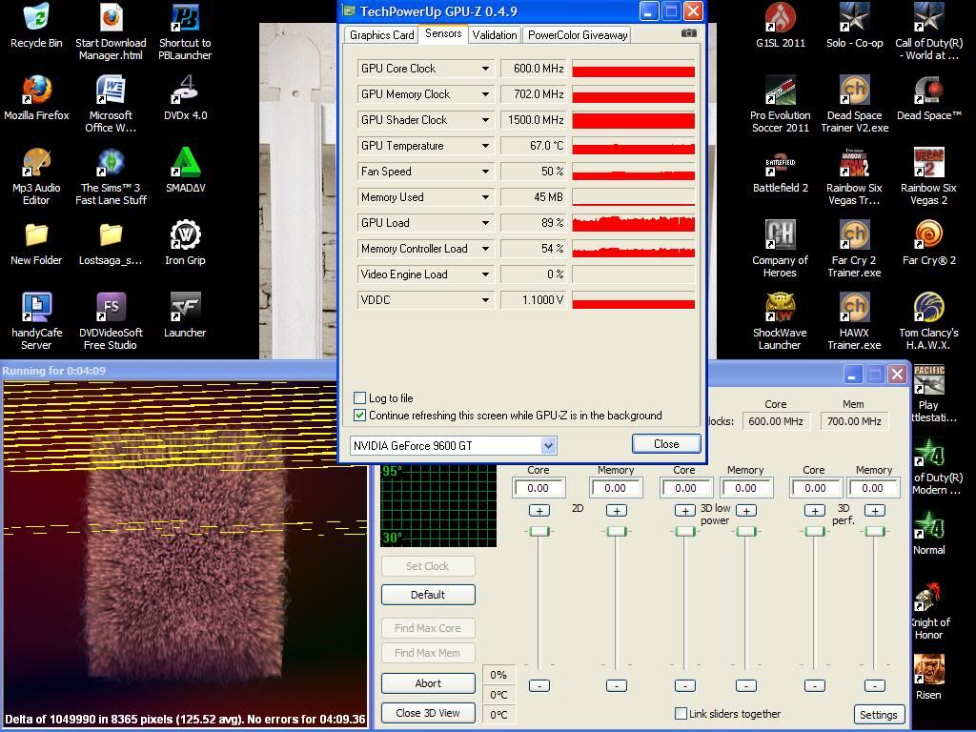Launch DVDx 4.0 desktop icon
Screen dimensions: 976x732
185,98
